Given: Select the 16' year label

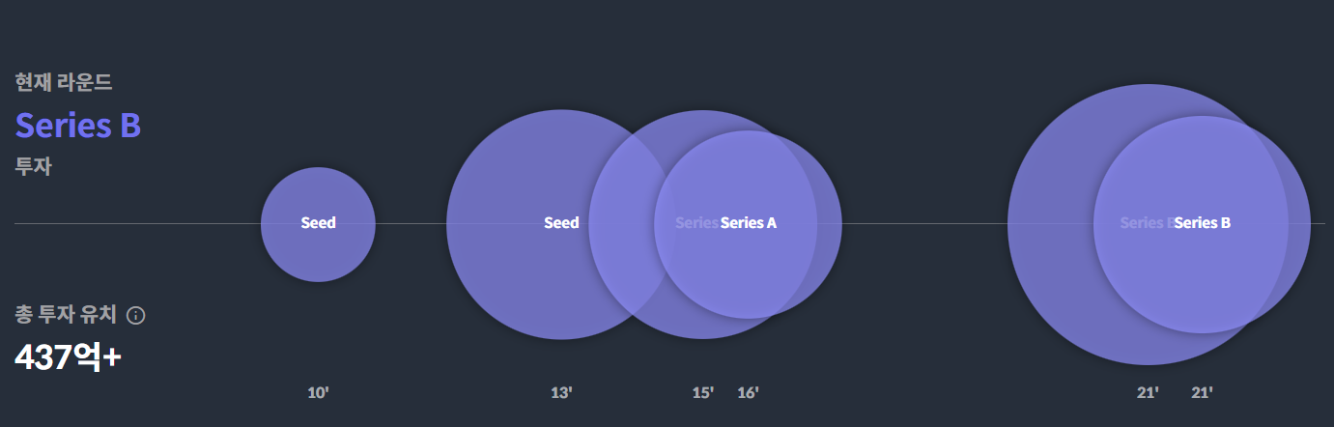Looking at the screenshot, I should (x=748, y=393).
